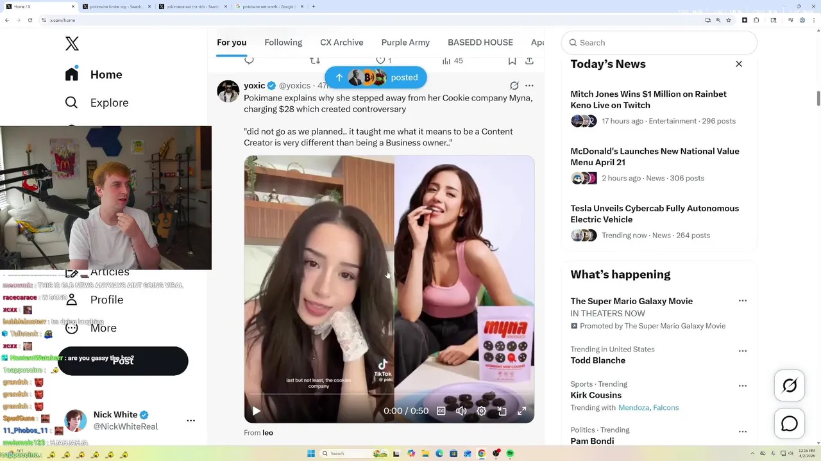Screen dimensions: 821x461
Task: Open the floating Grok button
Action: (x=790, y=385)
